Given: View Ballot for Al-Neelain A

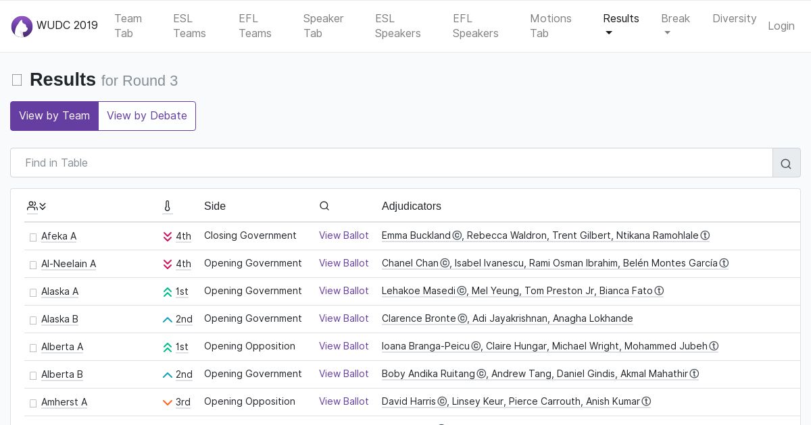Looking at the screenshot, I should point(344,263).
